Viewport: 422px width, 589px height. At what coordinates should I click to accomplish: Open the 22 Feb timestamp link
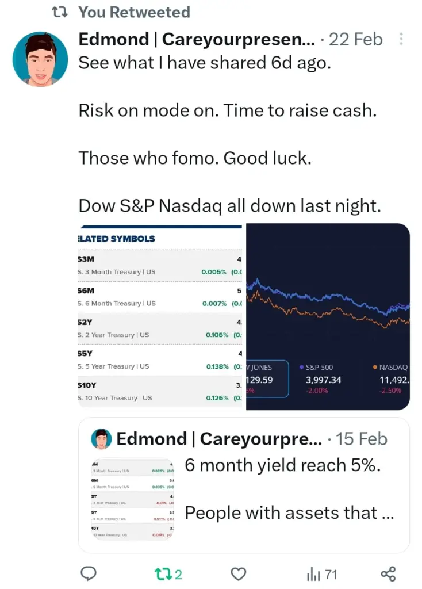(x=355, y=39)
